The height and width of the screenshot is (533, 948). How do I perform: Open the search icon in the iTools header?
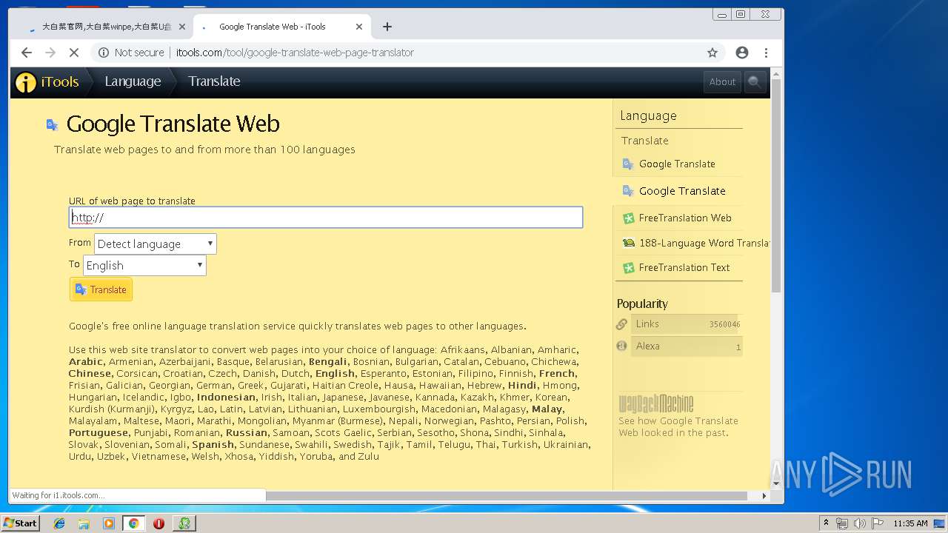coord(755,82)
